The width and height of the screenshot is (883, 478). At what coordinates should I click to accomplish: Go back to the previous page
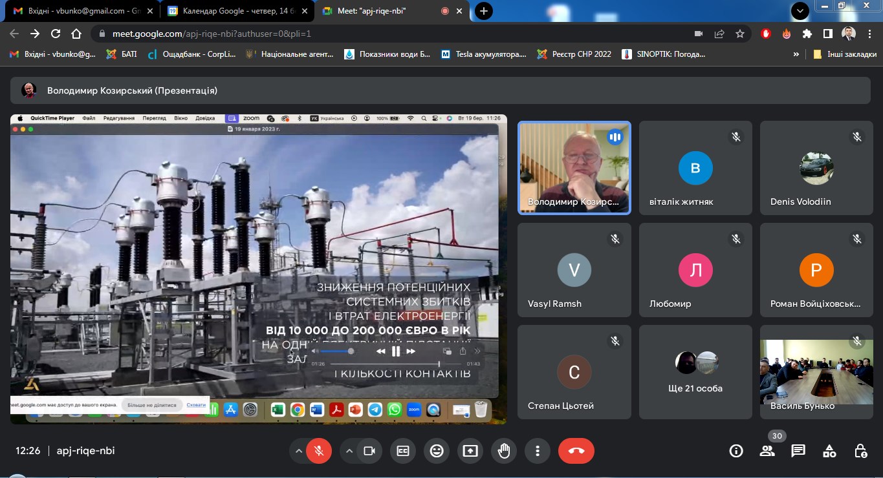pyautogui.click(x=14, y=34)
